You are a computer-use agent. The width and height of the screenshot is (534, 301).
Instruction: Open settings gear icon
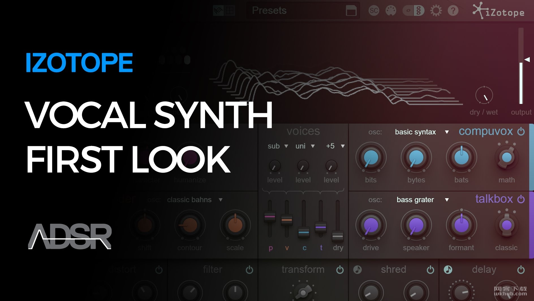click(x=436, y=11)
